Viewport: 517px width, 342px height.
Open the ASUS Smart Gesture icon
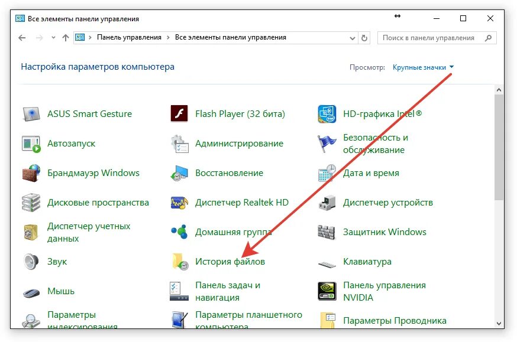point(31,114)
